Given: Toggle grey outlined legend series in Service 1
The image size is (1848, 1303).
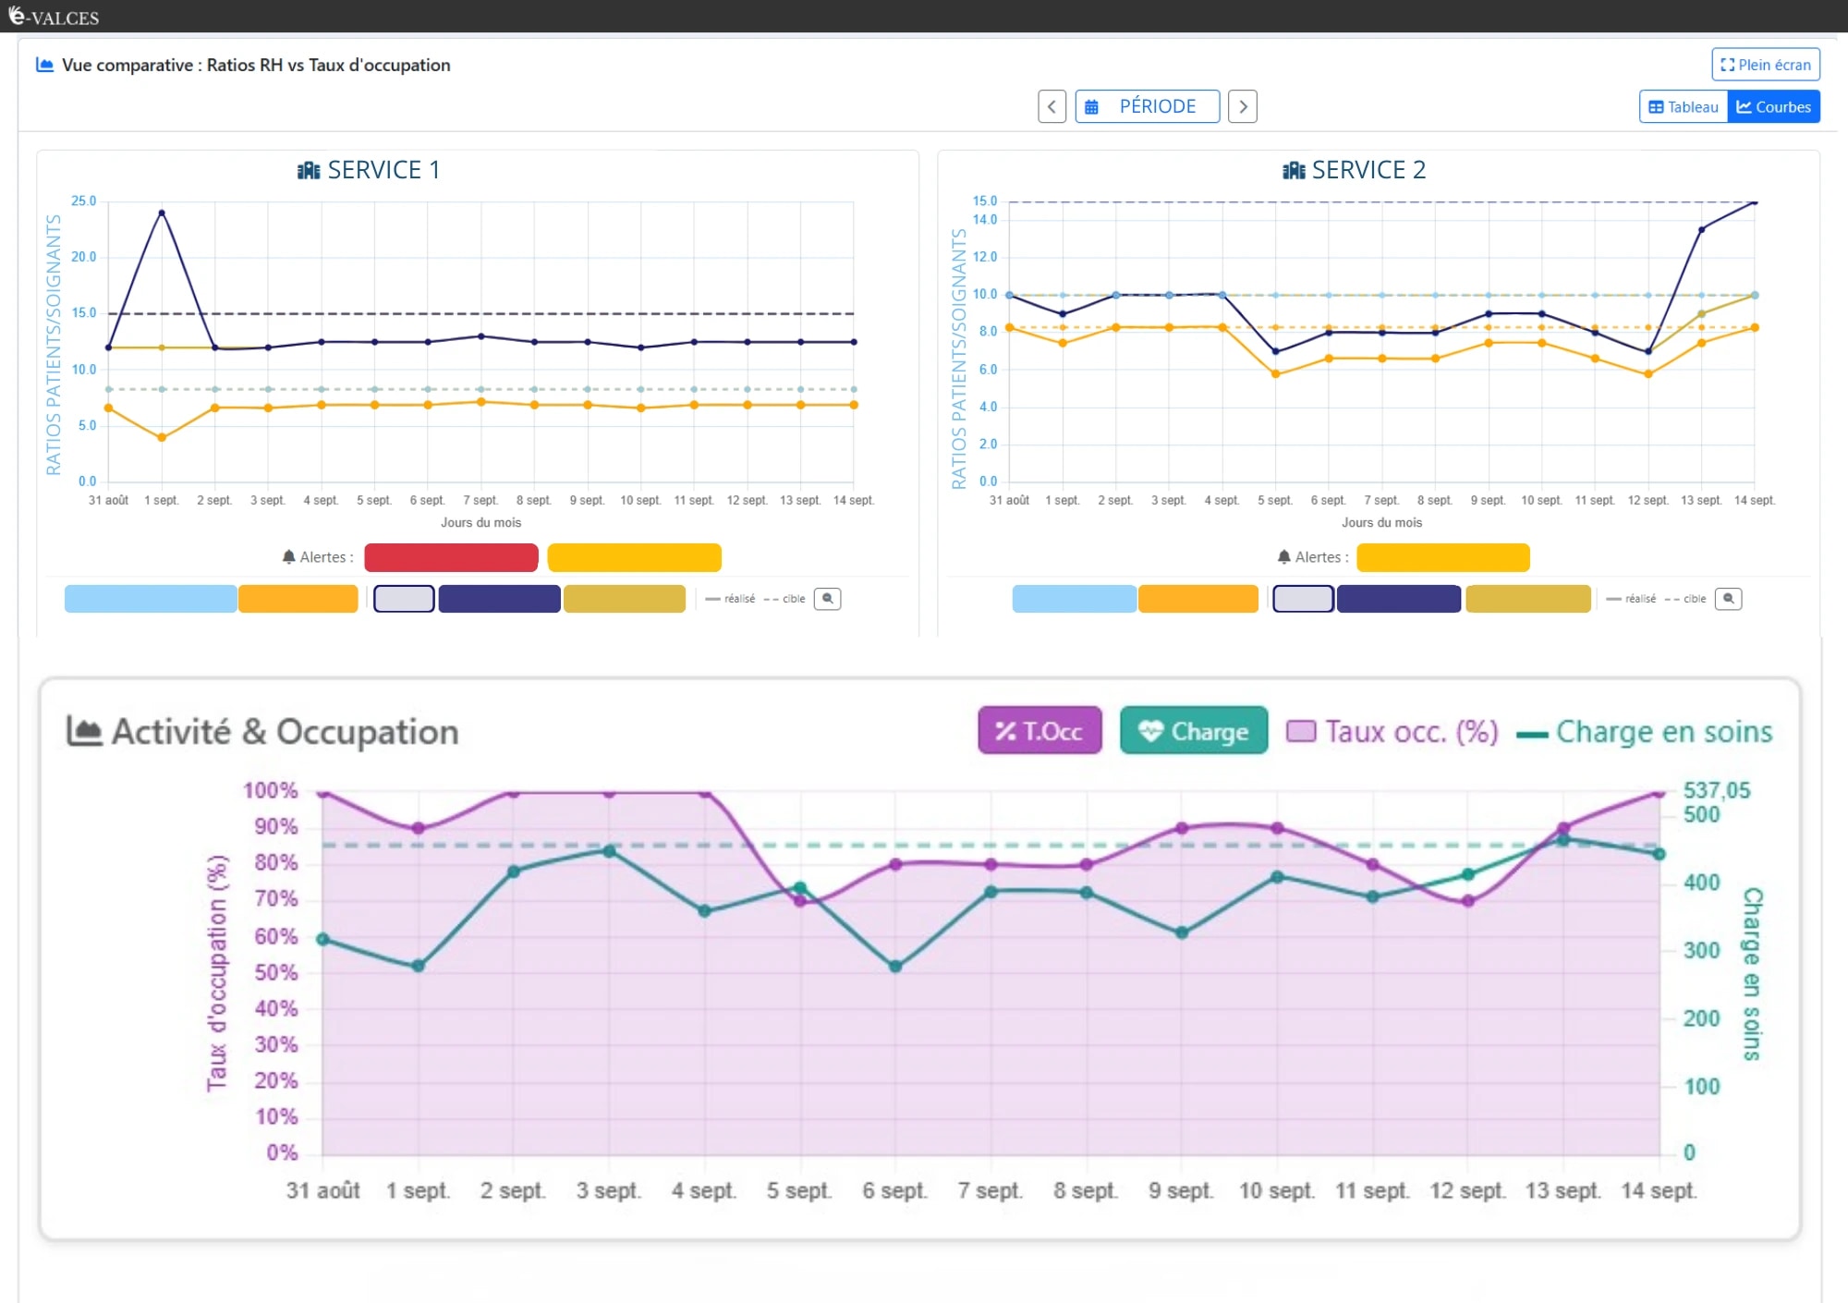Looking at the screenshot, I should (x=404, y=599).
